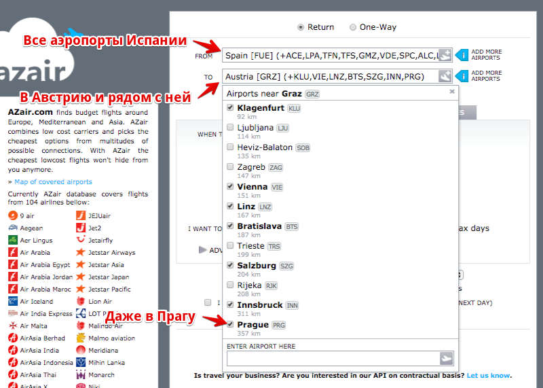Uncheck the Prague PRG airport
This screenshot has width=543, height=388.
(x=230, y=325)
